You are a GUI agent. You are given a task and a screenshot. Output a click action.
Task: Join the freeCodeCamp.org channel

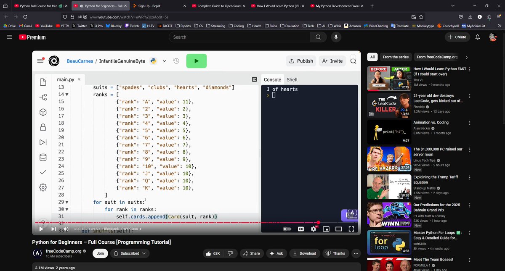(100, 253)
